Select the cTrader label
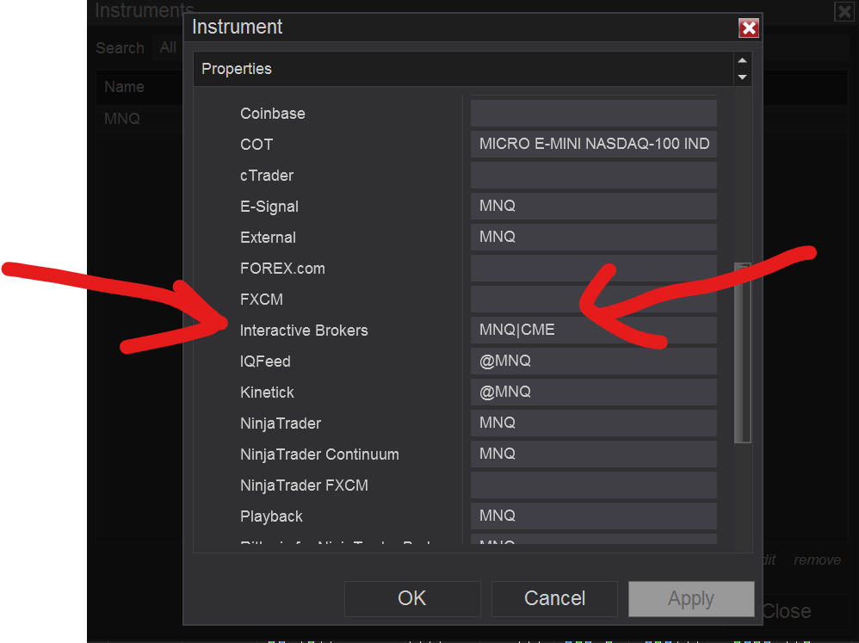Screen dimensions: 859x643 267,176
